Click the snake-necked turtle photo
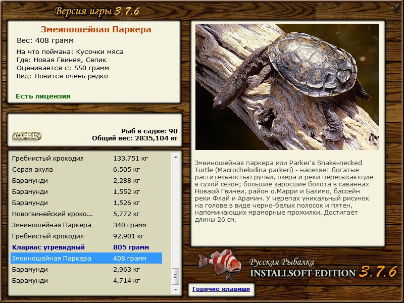Screen dimensions: 404x303 [287, 87]
